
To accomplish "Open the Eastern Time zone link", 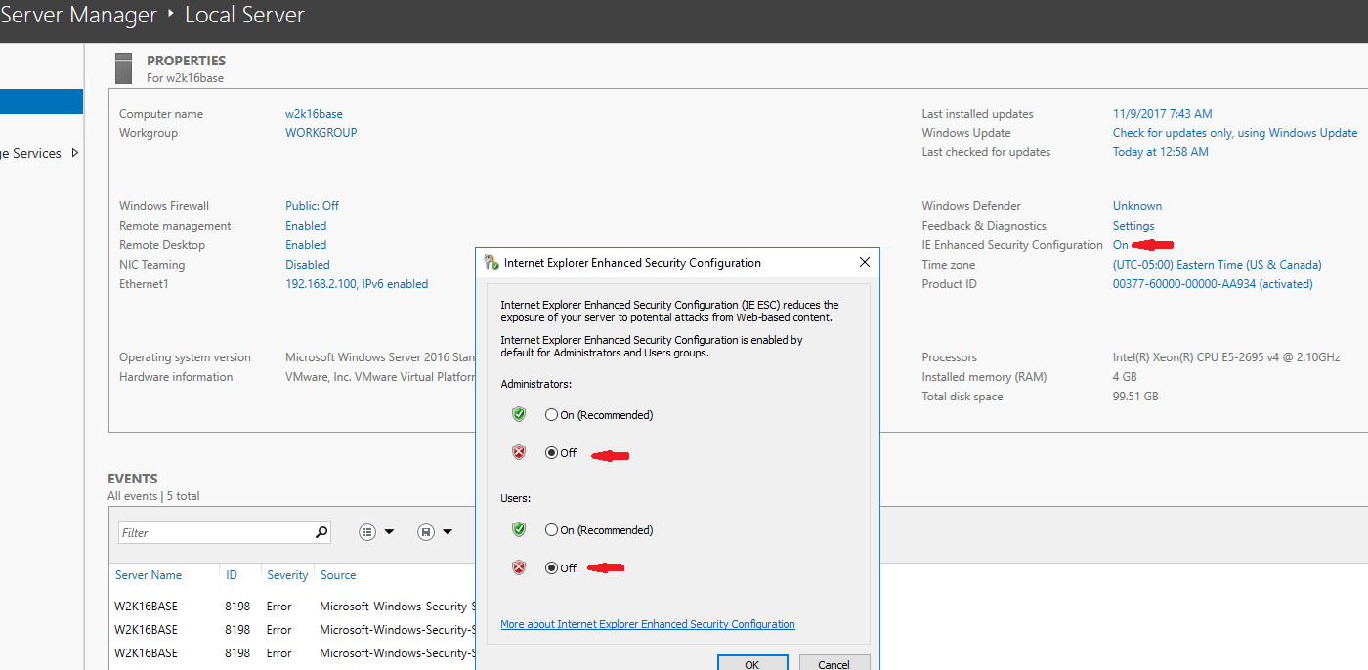I will (1217, 265).
